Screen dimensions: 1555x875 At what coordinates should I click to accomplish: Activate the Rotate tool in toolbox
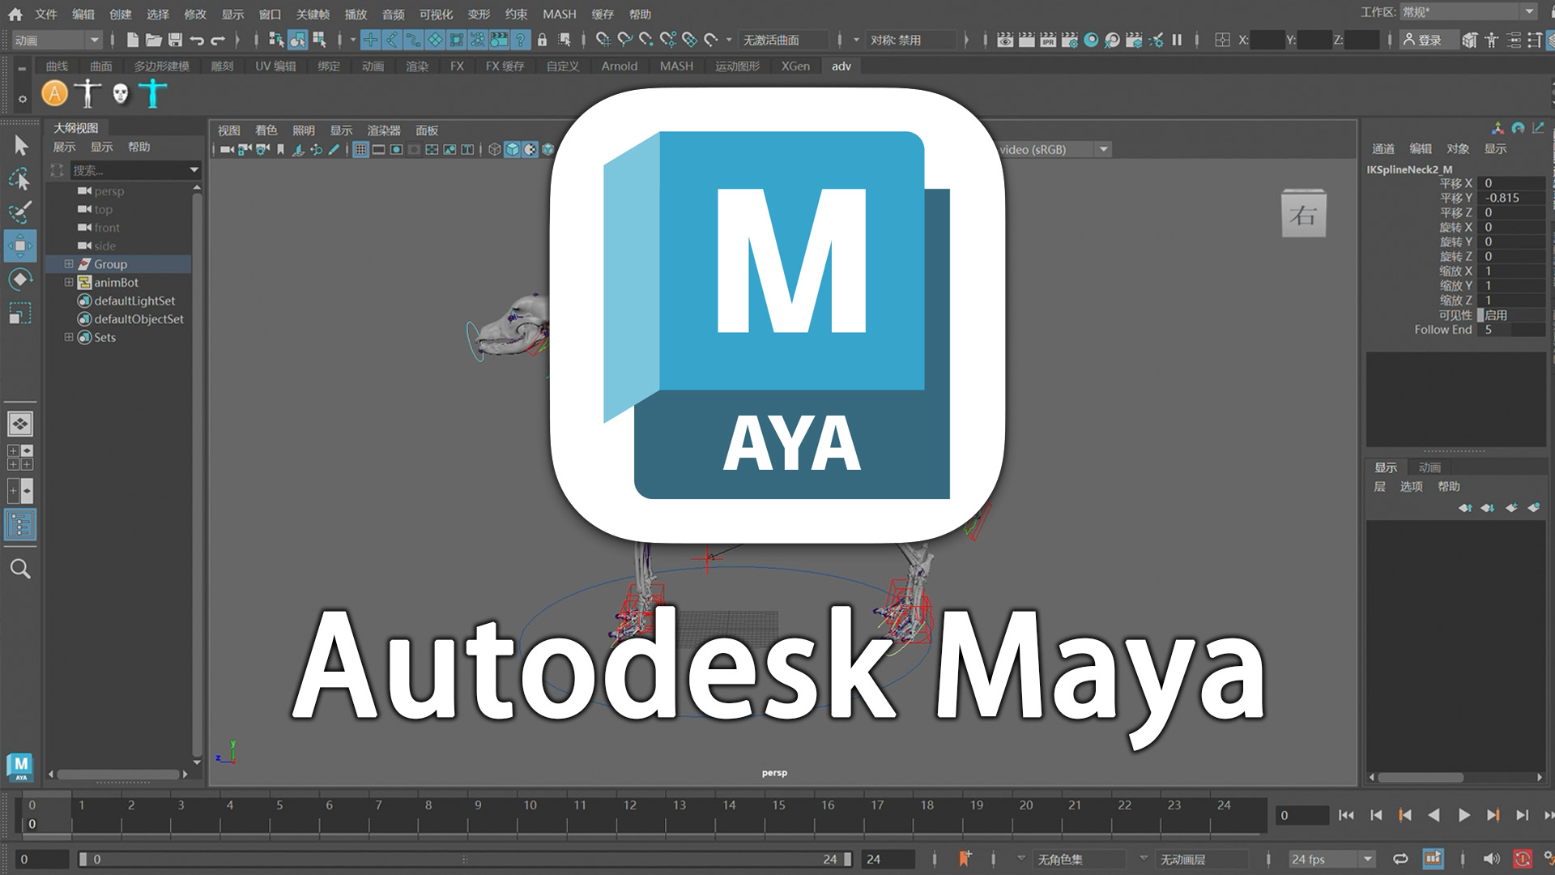20,280
